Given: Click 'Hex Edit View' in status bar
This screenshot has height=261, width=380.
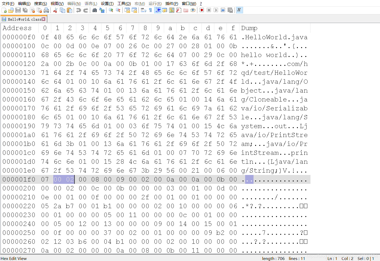Looking at the screenshot, I should point(14,258).
